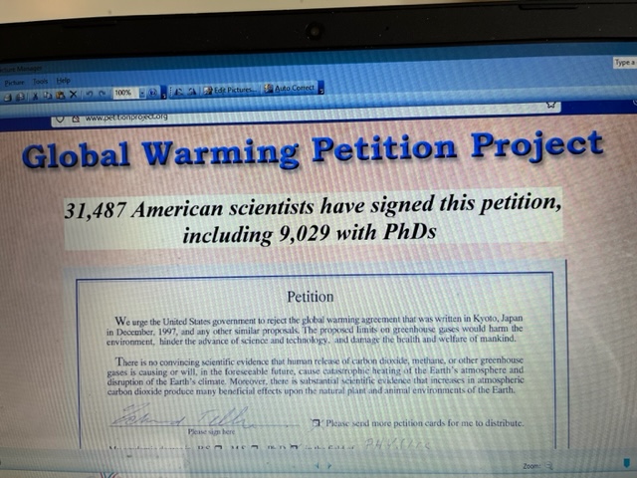Click the paragraph starting 'We urge the United States'
The width and height of the screenshot is (637, 478).
click(315, 330)
